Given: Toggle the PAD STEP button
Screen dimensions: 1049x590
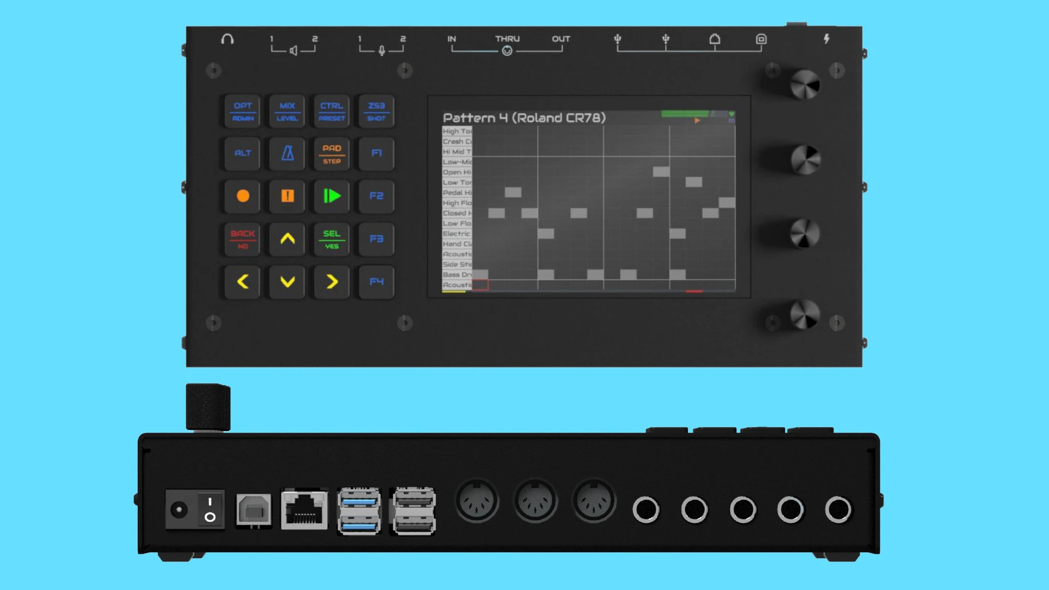Looking at the screenshot, I should pos(332,154).
